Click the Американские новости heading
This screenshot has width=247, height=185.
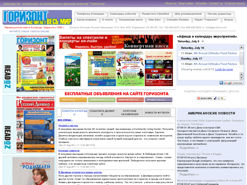[211, 113]
